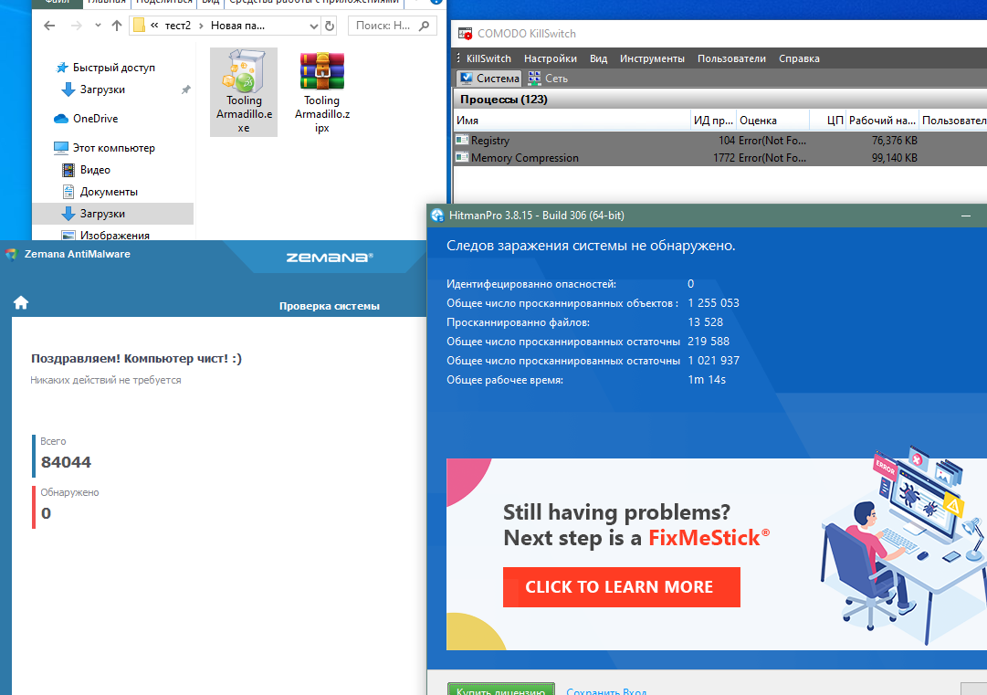Unpin Загрузки via the pin icon
The height and width of the screenshot is (695, 987).
(x=185, y=90)
